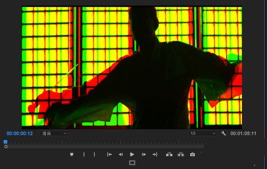Go to Out point button
Viewport: 267px width, 169px height.
tap(155, 155)
